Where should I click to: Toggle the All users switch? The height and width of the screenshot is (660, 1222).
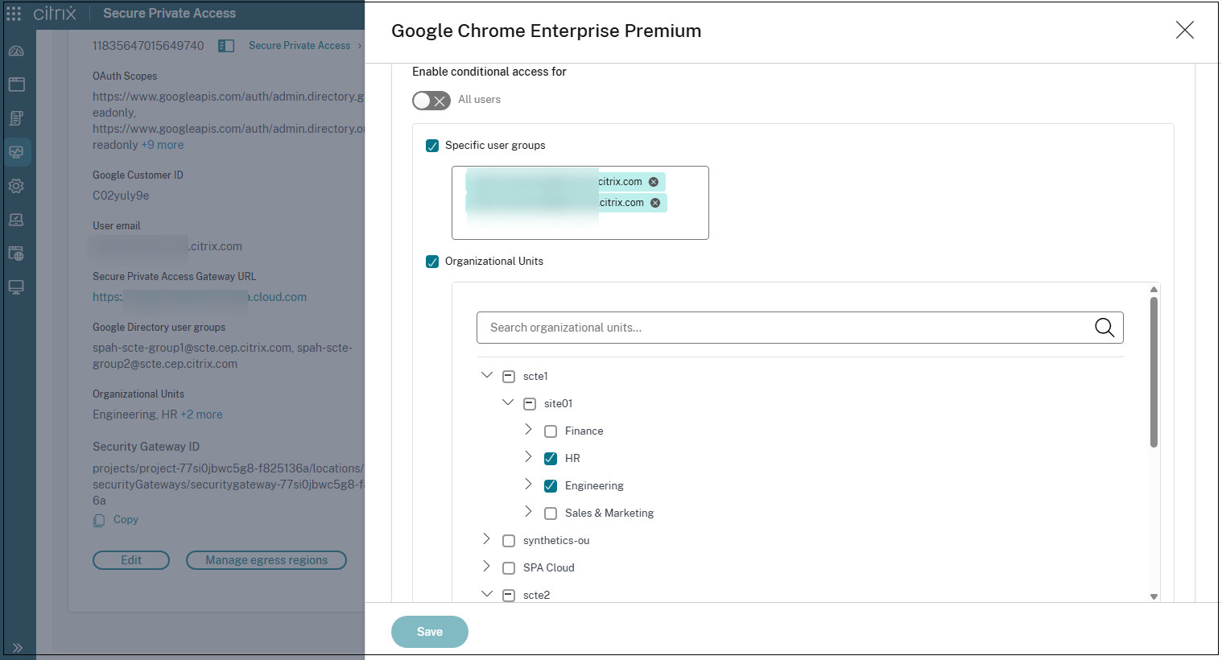coord(431,101)
